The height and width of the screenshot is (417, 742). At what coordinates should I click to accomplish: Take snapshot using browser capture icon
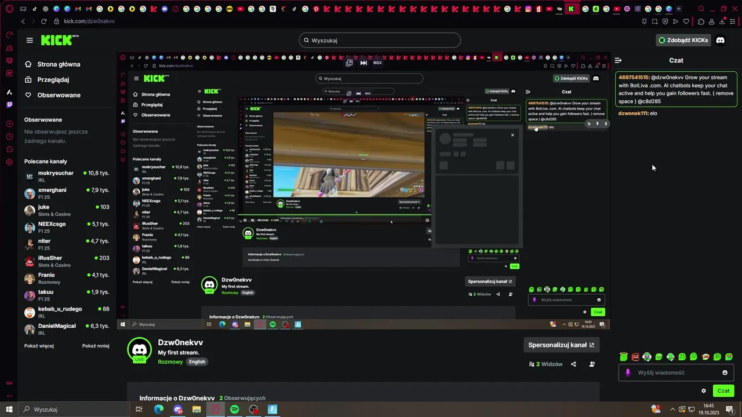click(x=654, y=21)
